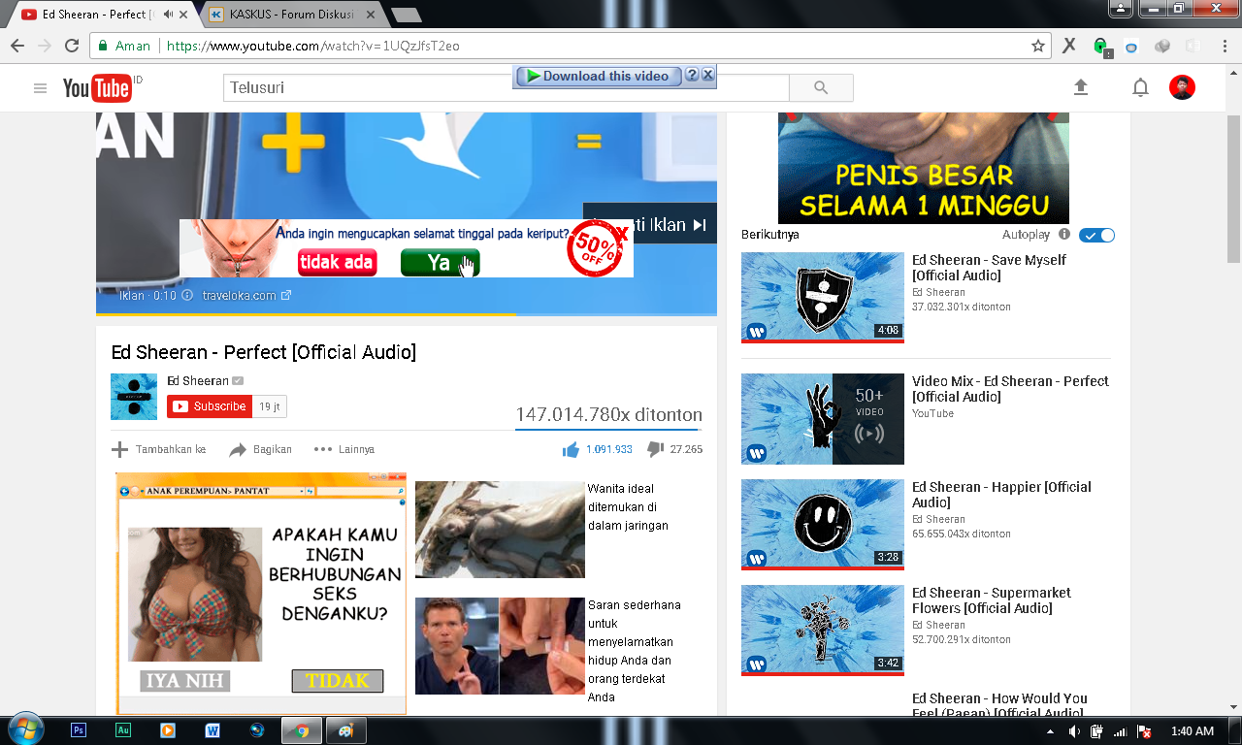Open Bagikan share options
This screenshot has height=745, width=1242.
pos(261,449)
